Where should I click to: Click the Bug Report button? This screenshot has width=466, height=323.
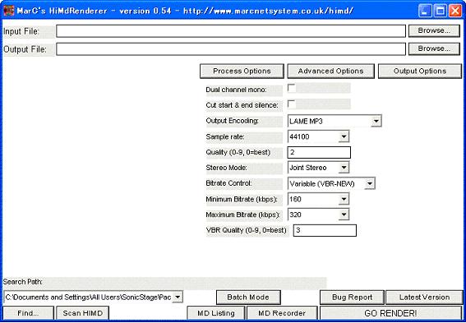(352, 298)
